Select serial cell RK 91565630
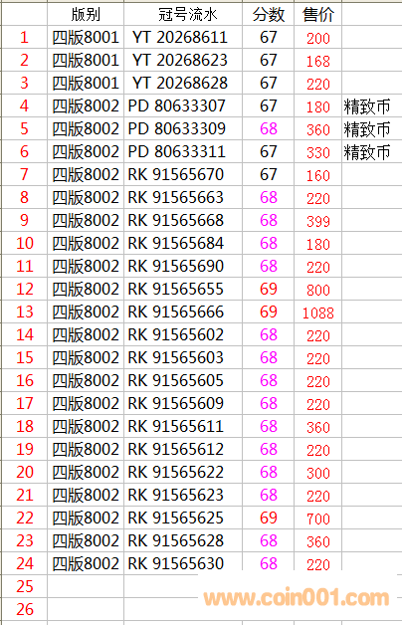402x625 pixels. point(183,563)
